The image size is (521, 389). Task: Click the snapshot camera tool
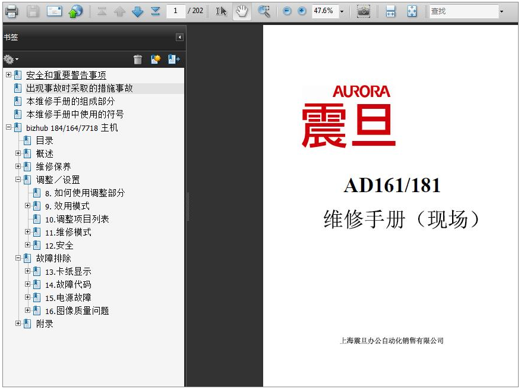pos(364,11)
